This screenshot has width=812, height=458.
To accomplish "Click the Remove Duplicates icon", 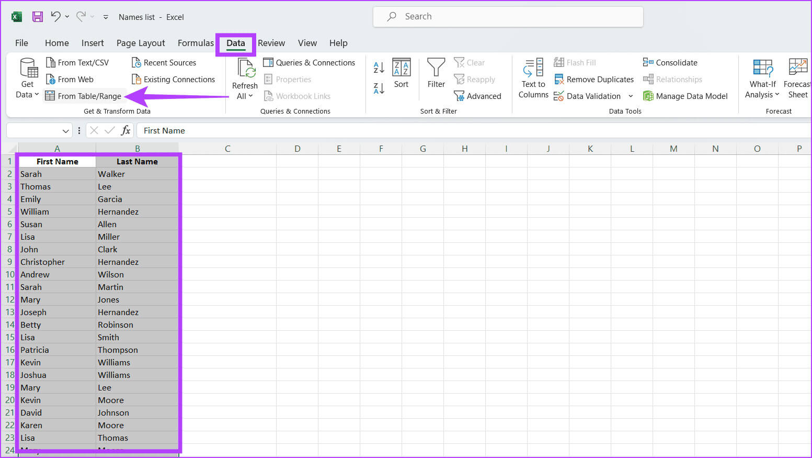I will [x=559, y=80].
